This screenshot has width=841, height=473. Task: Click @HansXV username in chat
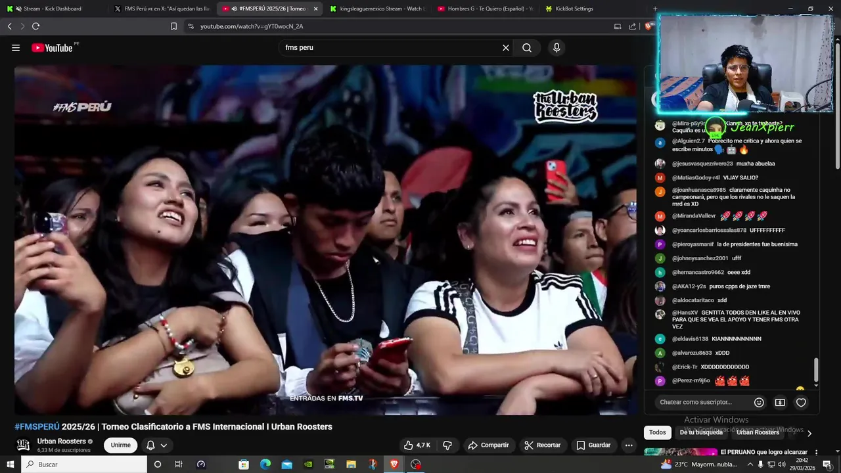click(x=685, y=313)
